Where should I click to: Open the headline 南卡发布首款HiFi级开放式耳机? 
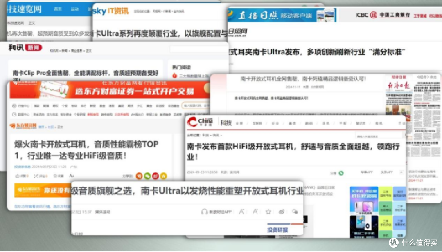(293, 151)
